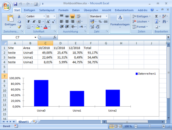Click the Save disk icon in quick access

[15, 4]
